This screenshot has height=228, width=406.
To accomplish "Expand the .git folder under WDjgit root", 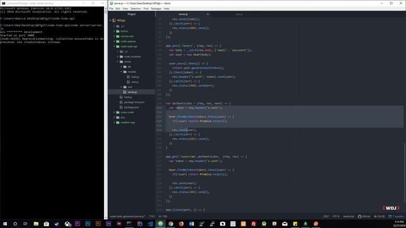I will click(114, 26).
